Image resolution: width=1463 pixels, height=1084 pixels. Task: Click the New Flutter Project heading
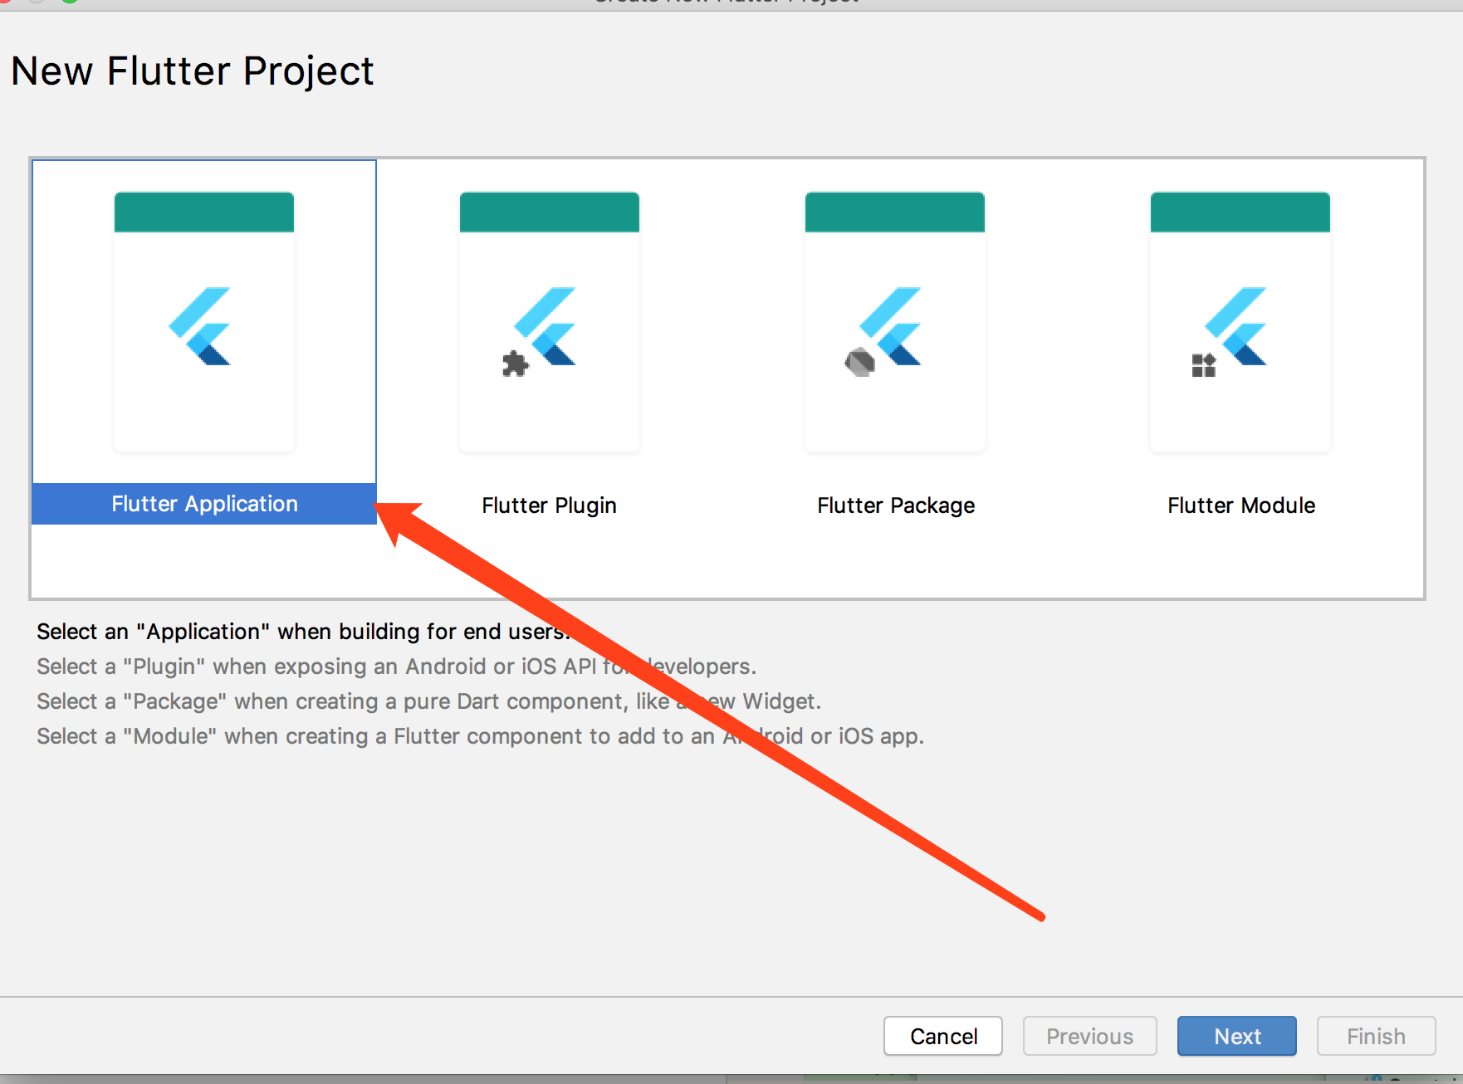click(x=193, y=71)
